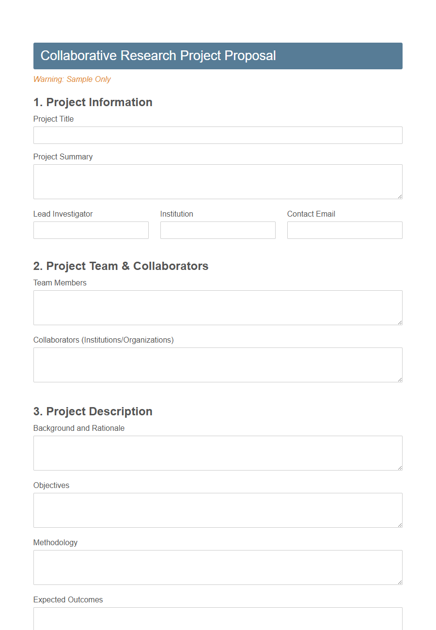Screen dimensions: 436x630
Task: Click the 2. Project Team & Collaborators heading
Action: 121,266
